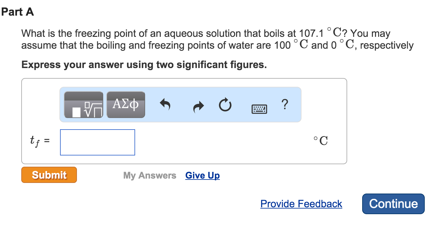Open the Provide Feedback link

[301, 204]
